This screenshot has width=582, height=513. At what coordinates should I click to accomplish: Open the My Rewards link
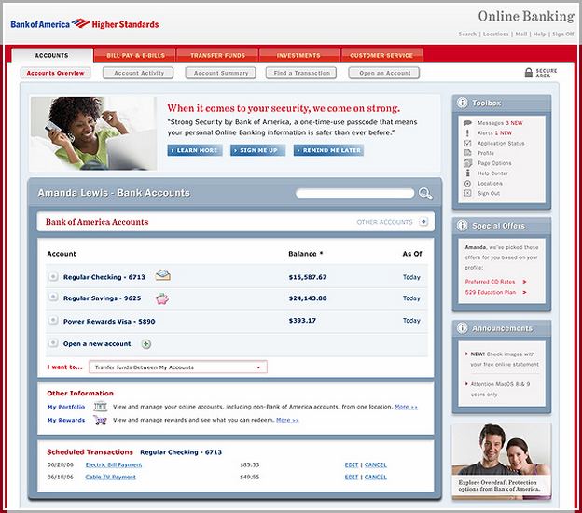(x=66, y=420)
